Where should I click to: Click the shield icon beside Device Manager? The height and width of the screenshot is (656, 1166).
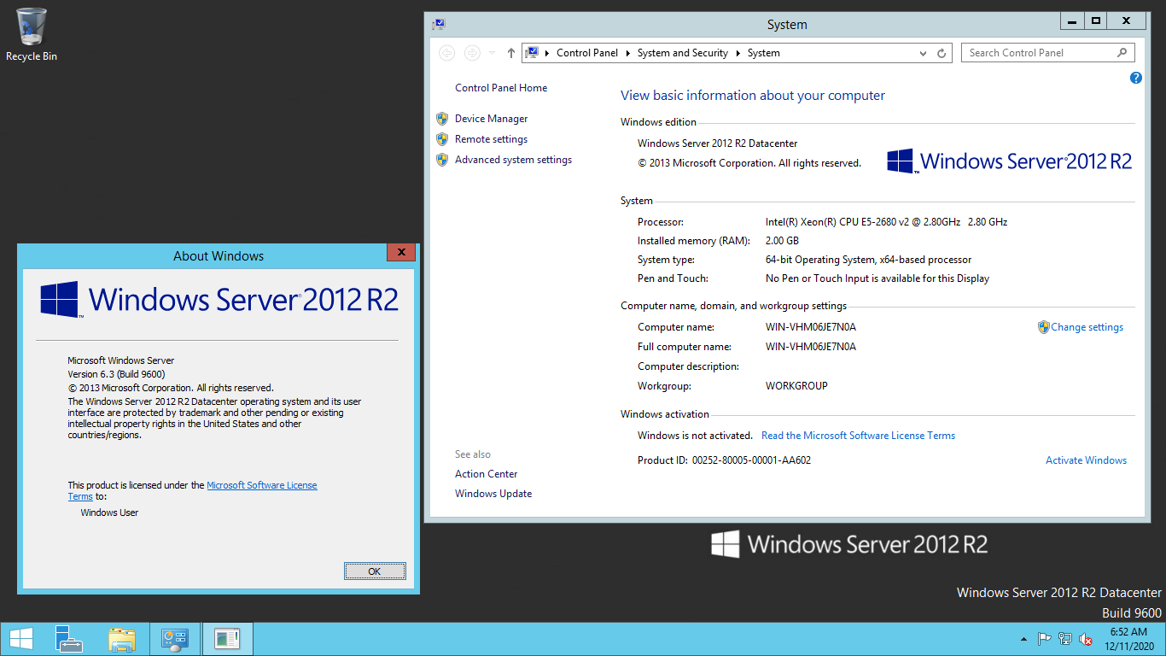[442, 119]
